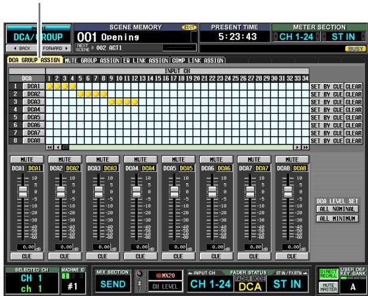Click CLEAR for DCA1 row
This screenshot has width=368, height=296.
354,87
